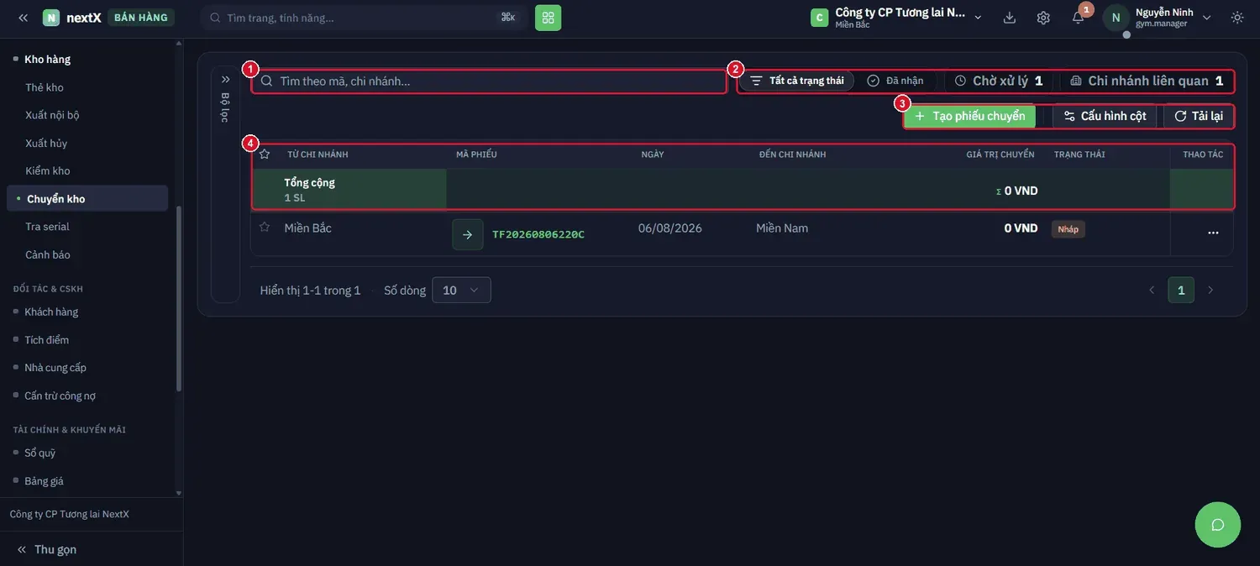The height and width of the screenshot is (566, 1260).
Task: Toggle the star in the table header
Action: pyautogui.click(x=265, y=155)
